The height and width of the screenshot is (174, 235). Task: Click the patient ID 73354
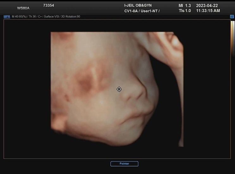point(48,5)
